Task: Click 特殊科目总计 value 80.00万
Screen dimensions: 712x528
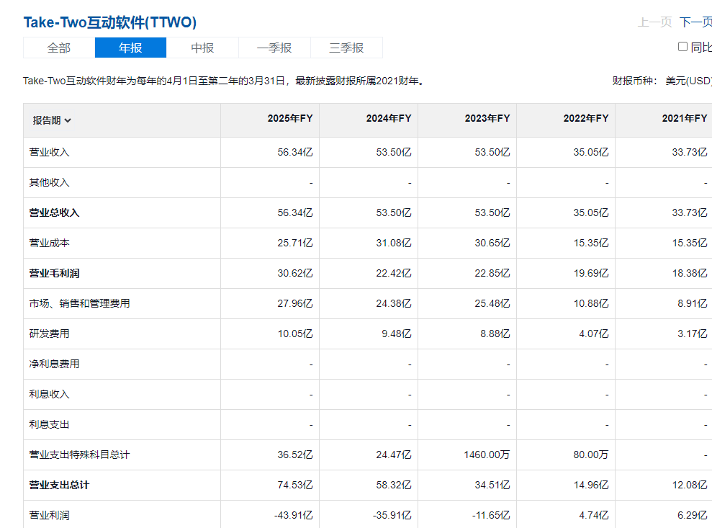Action: point(591,455)
